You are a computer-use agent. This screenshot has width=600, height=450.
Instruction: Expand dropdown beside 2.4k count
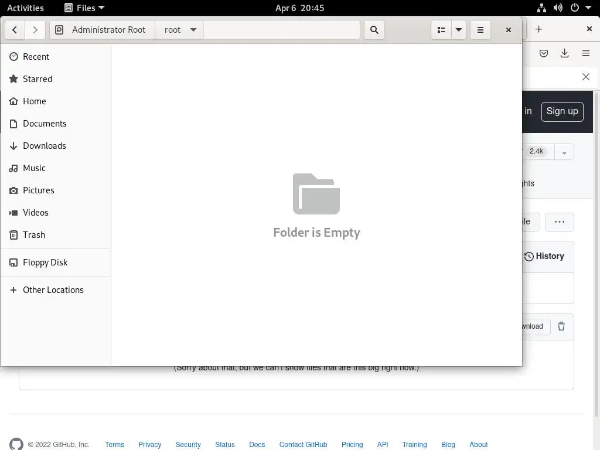tap(564, 152)
